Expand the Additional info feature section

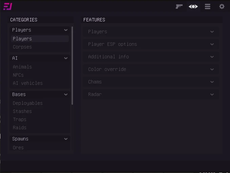coord(151,57)
